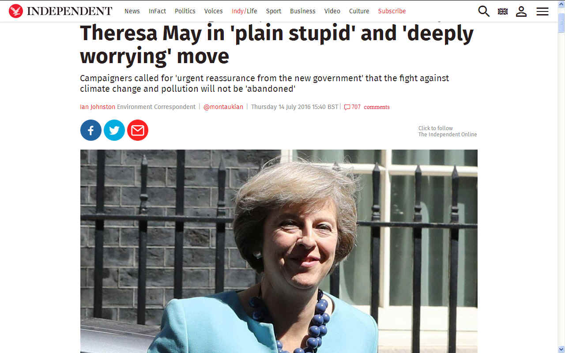Image resolution: width=565 pixels, height=353 pixels.
Task: Click the scroll down arrow on scrollbar
Action: 561,349
